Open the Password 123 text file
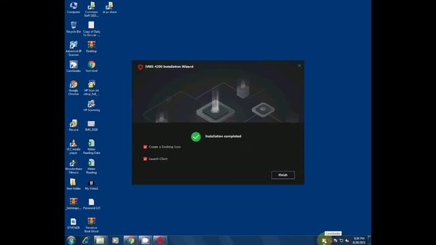Image resolution: width=436 pixels, height=245 pixels. (91, 203)
